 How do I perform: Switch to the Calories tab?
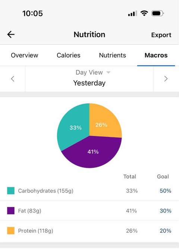coord(68,55)
